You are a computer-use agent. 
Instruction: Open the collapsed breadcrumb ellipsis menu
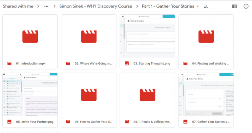(x=46, y=7)
